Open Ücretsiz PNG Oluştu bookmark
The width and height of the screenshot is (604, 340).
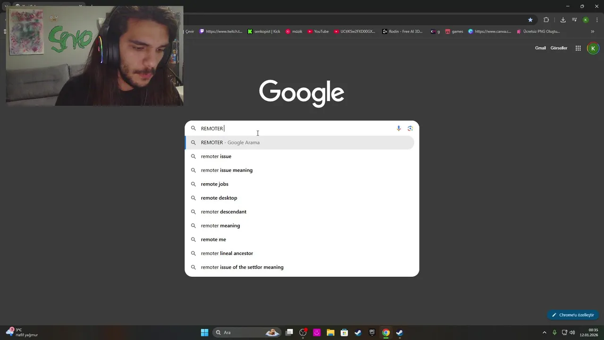point(538,32)
